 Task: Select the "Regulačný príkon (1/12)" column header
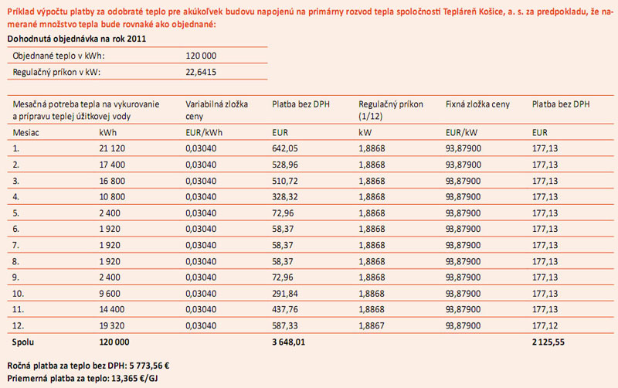391,109
